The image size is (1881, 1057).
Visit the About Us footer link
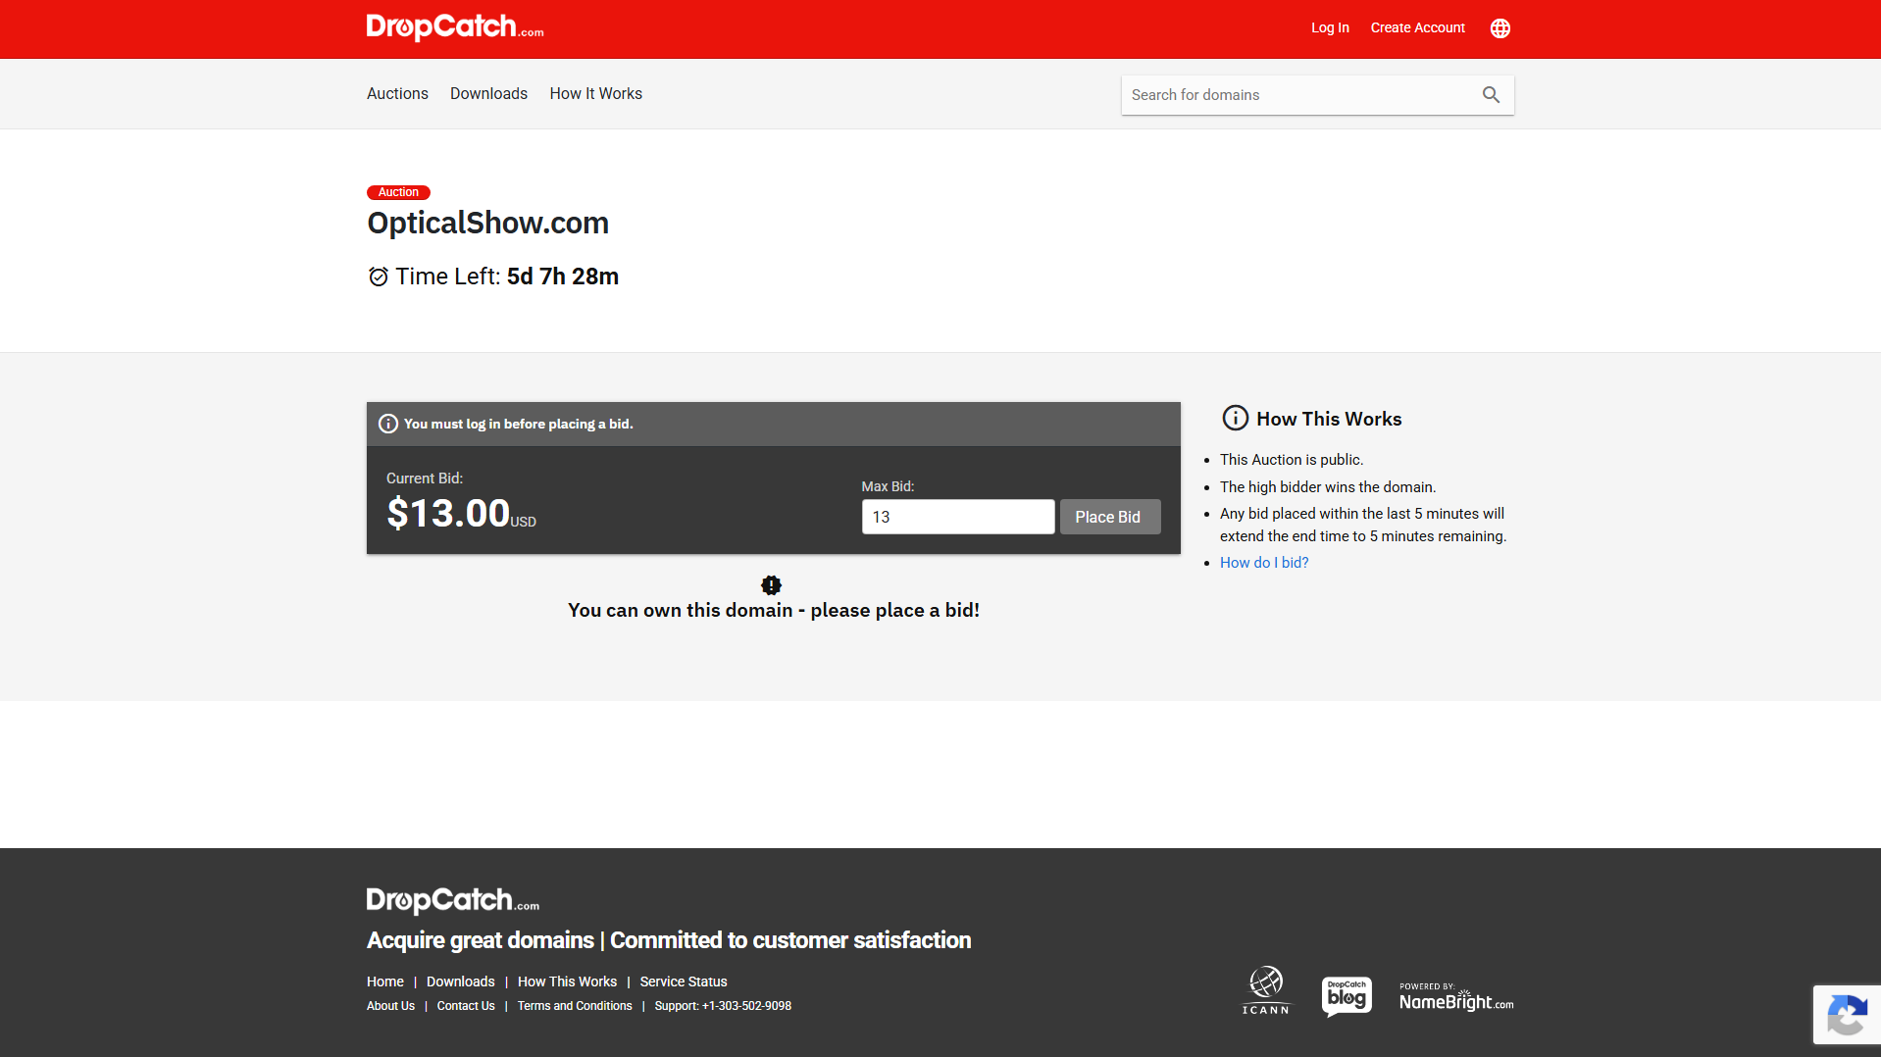[390, 1006]
